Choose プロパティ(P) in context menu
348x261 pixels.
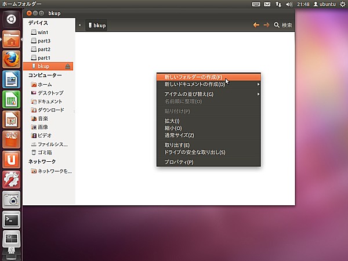coord(209,162)
